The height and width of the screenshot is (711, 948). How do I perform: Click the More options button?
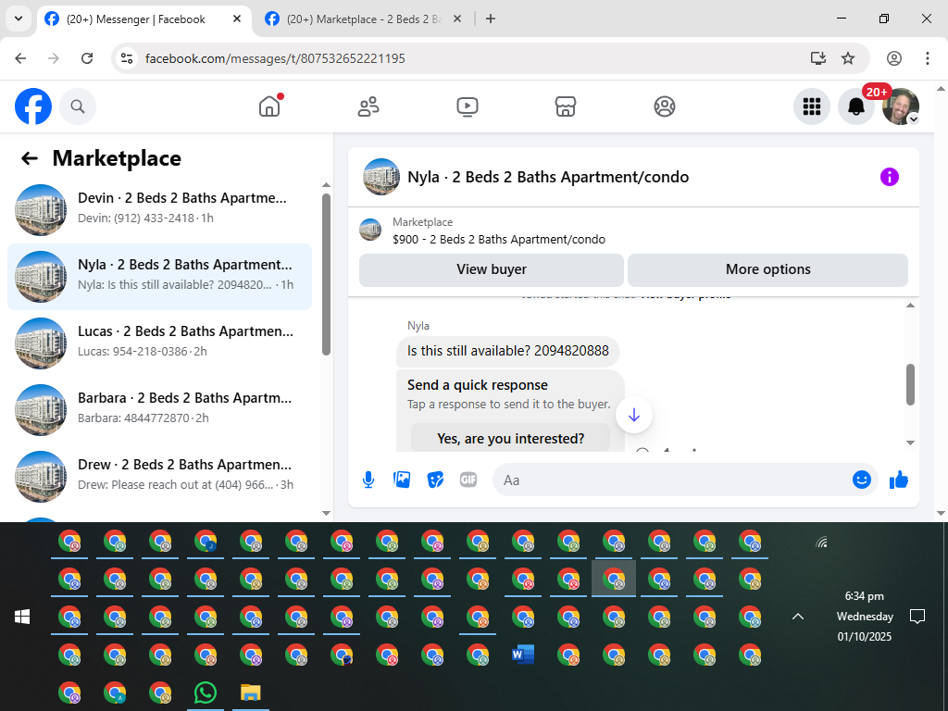point(767,269)
